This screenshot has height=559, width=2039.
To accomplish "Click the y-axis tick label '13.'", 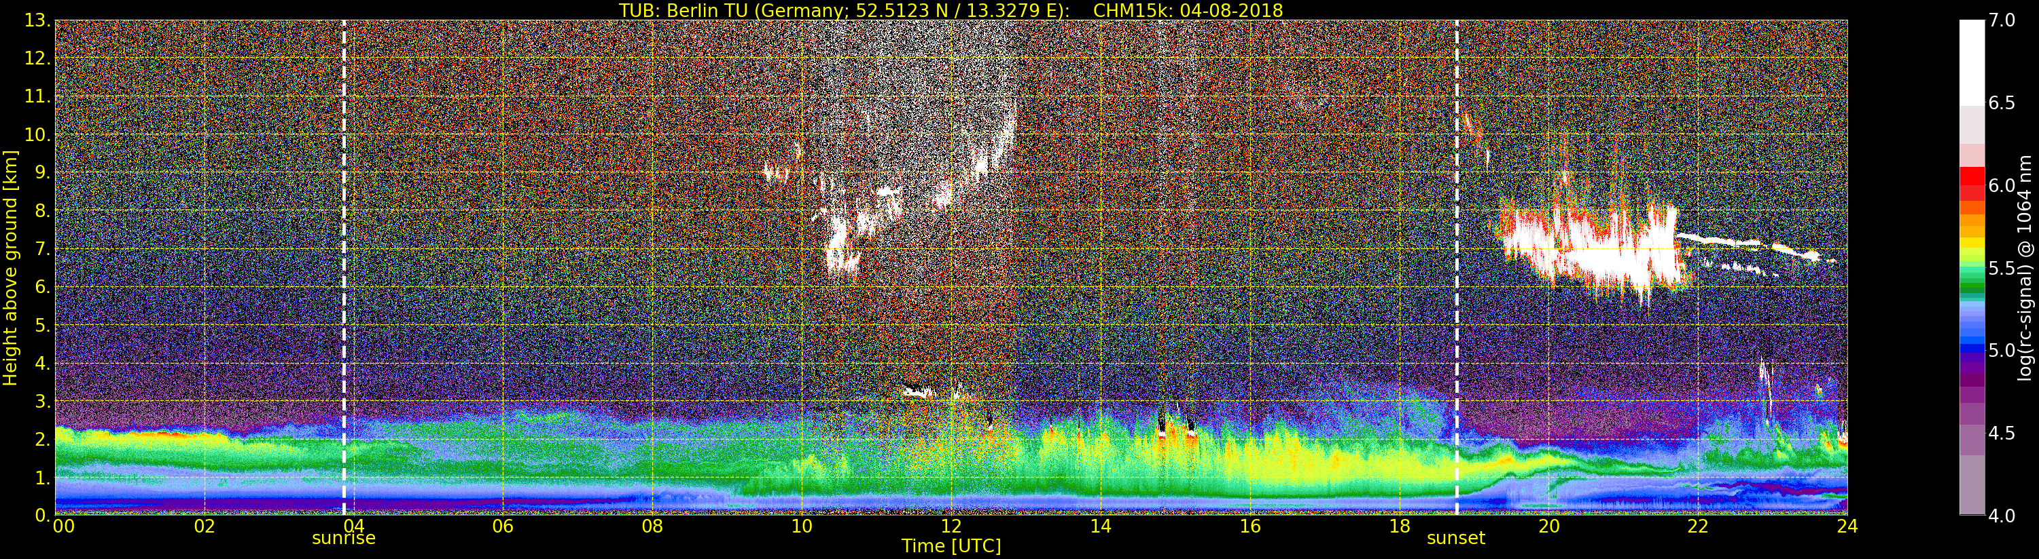I will pos(37,20).
